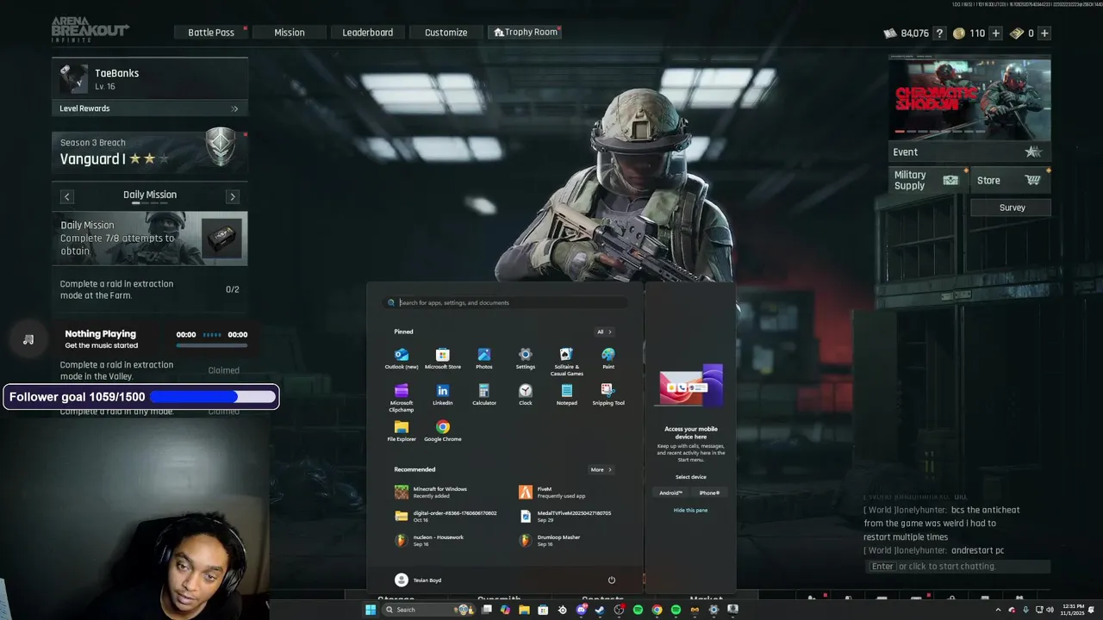Viewport: 1103px width, 620px height.
Task: Open Settings from Start pinned apps
Action: click(526, 358)
